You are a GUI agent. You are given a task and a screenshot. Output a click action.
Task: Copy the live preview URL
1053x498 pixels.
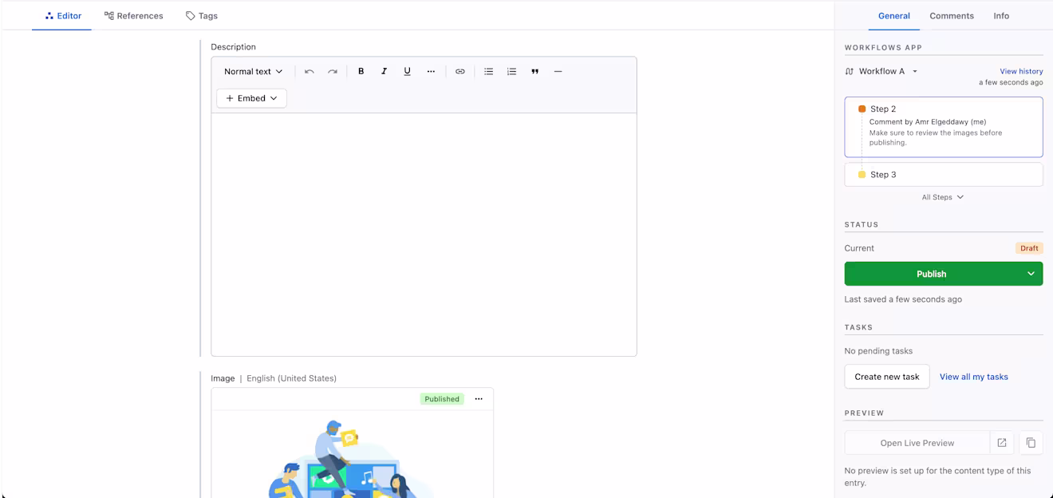tap(1031, 443)
